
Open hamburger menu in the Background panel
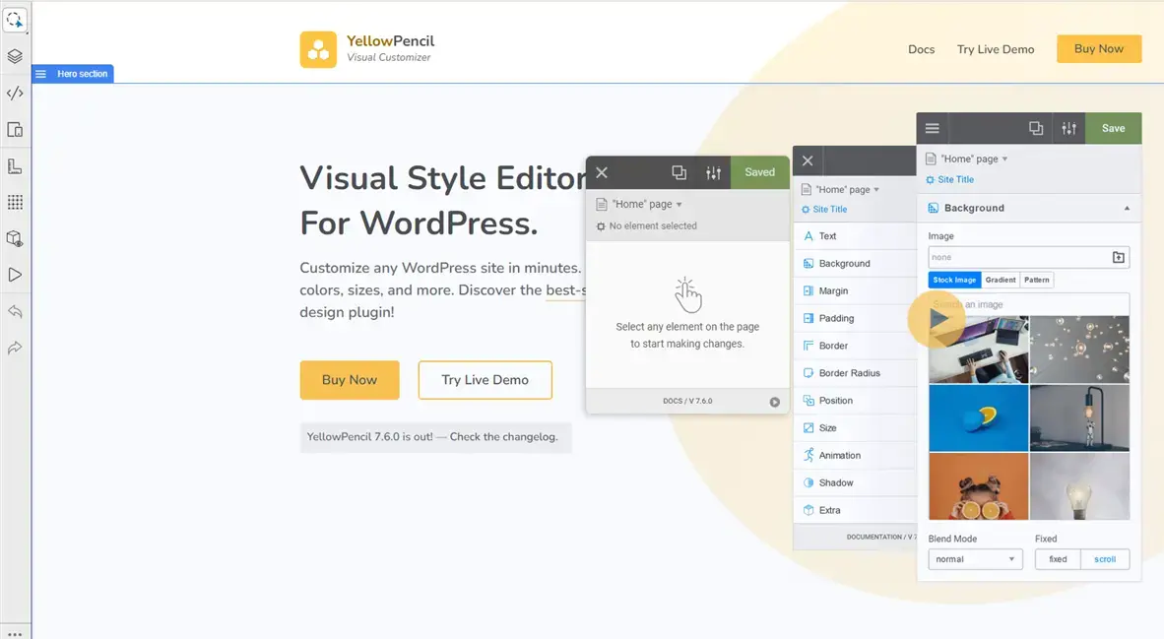pos(933,128)
